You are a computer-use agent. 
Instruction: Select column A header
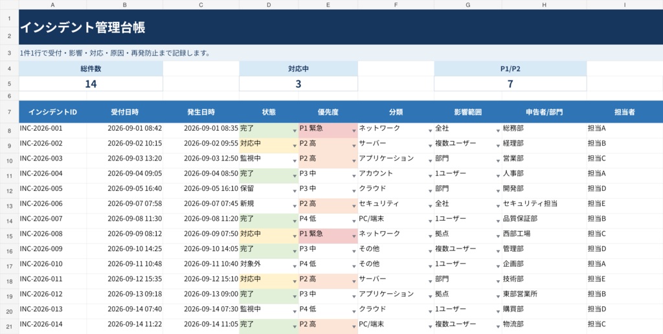(52, 5)
